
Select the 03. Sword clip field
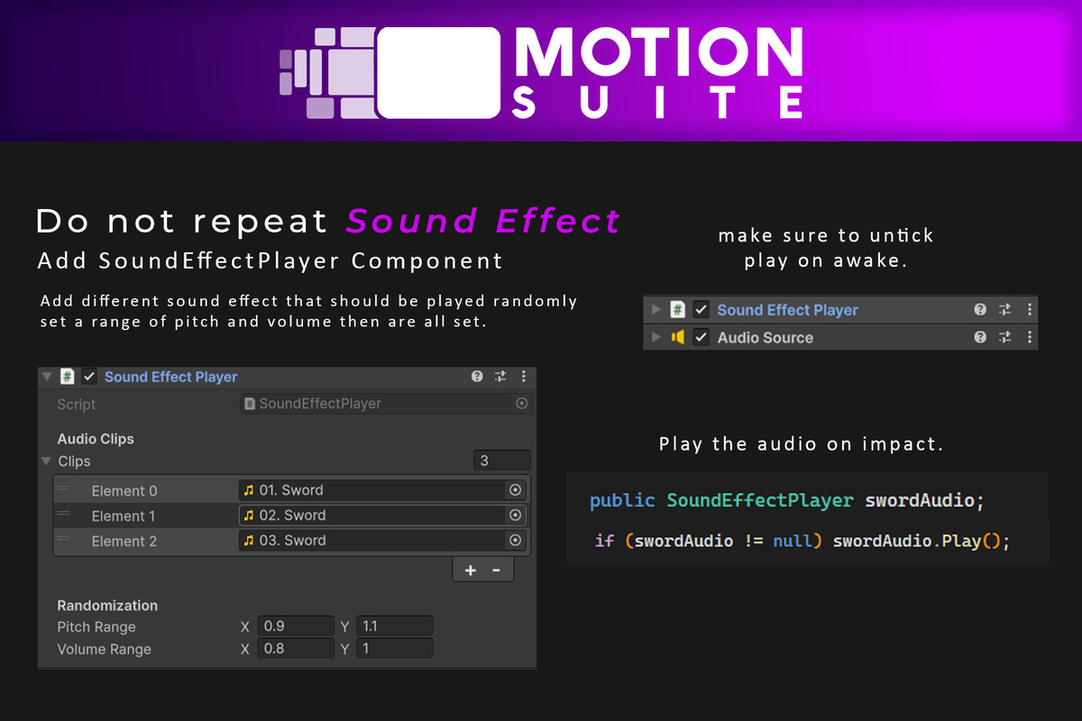click(x=383, y=541)
